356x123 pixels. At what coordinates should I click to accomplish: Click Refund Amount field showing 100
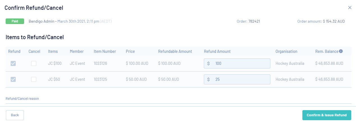(x=240, y=63)
